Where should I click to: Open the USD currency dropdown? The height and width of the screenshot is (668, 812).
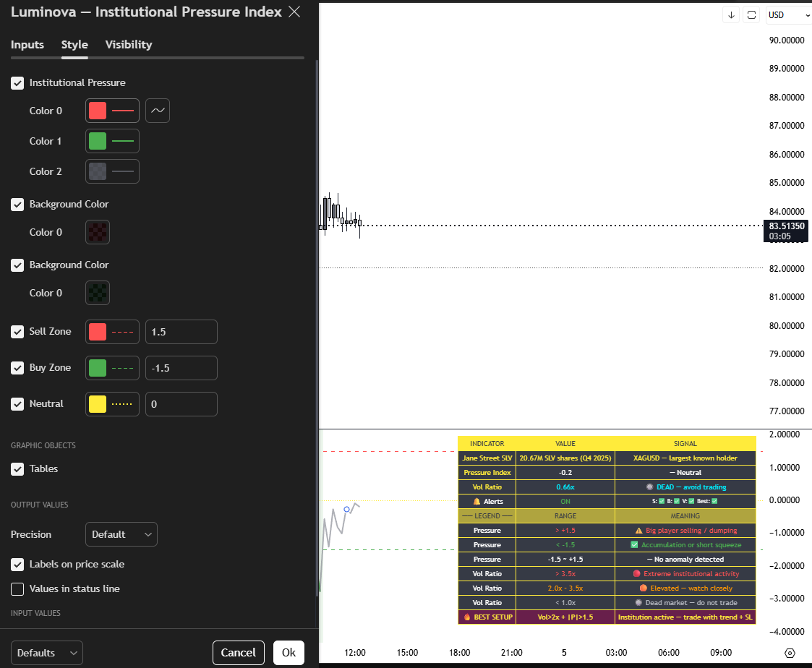pos(788,15)
